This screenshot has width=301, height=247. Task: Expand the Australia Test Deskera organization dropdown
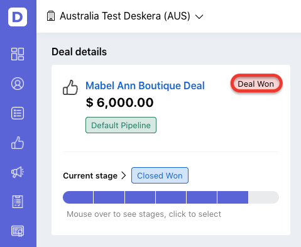tap(125, 16)
